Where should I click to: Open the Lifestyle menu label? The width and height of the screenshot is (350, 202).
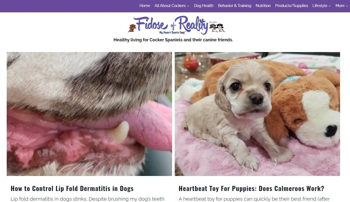tap(320, 6)
